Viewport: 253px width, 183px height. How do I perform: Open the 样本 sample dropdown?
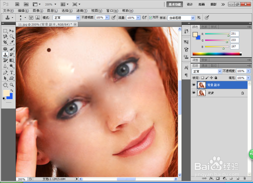click(181, 18)
